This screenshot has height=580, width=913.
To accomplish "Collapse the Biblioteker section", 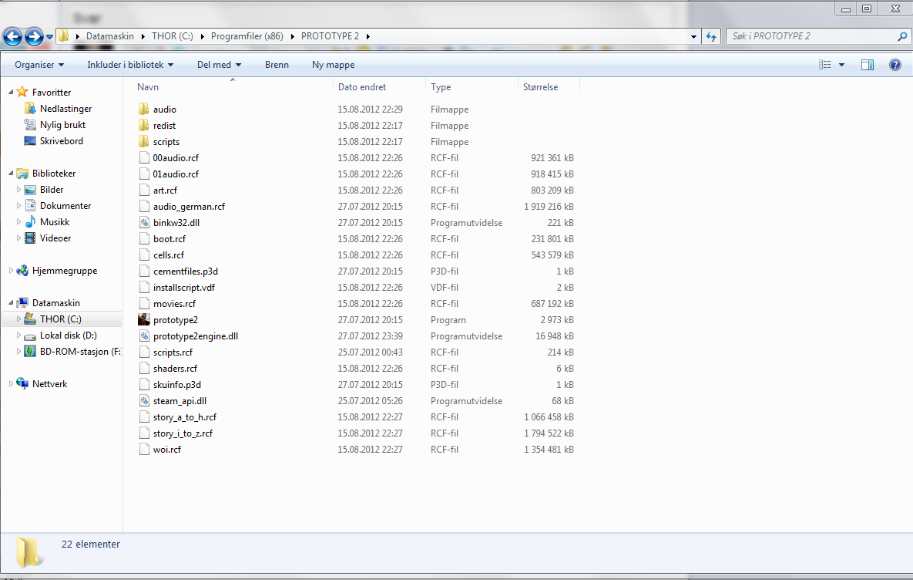I will tap(11, 173).
